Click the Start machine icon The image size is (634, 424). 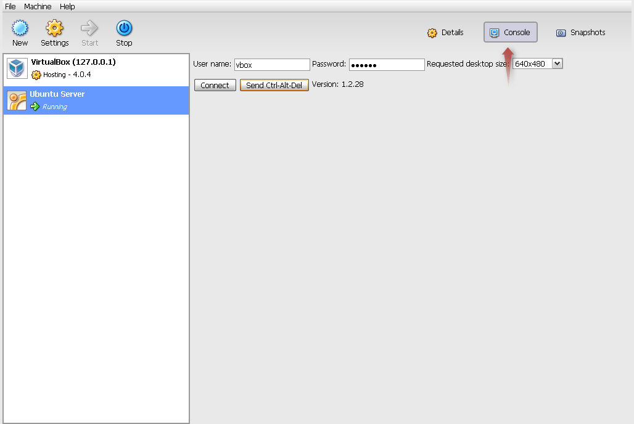[x=89, y=29]
